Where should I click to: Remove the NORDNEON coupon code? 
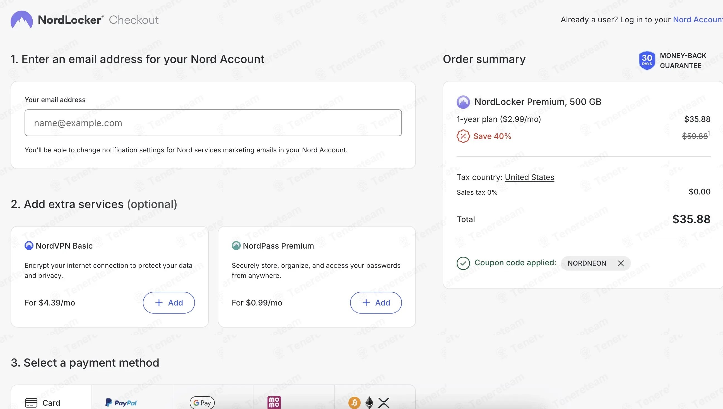(621, 263)
